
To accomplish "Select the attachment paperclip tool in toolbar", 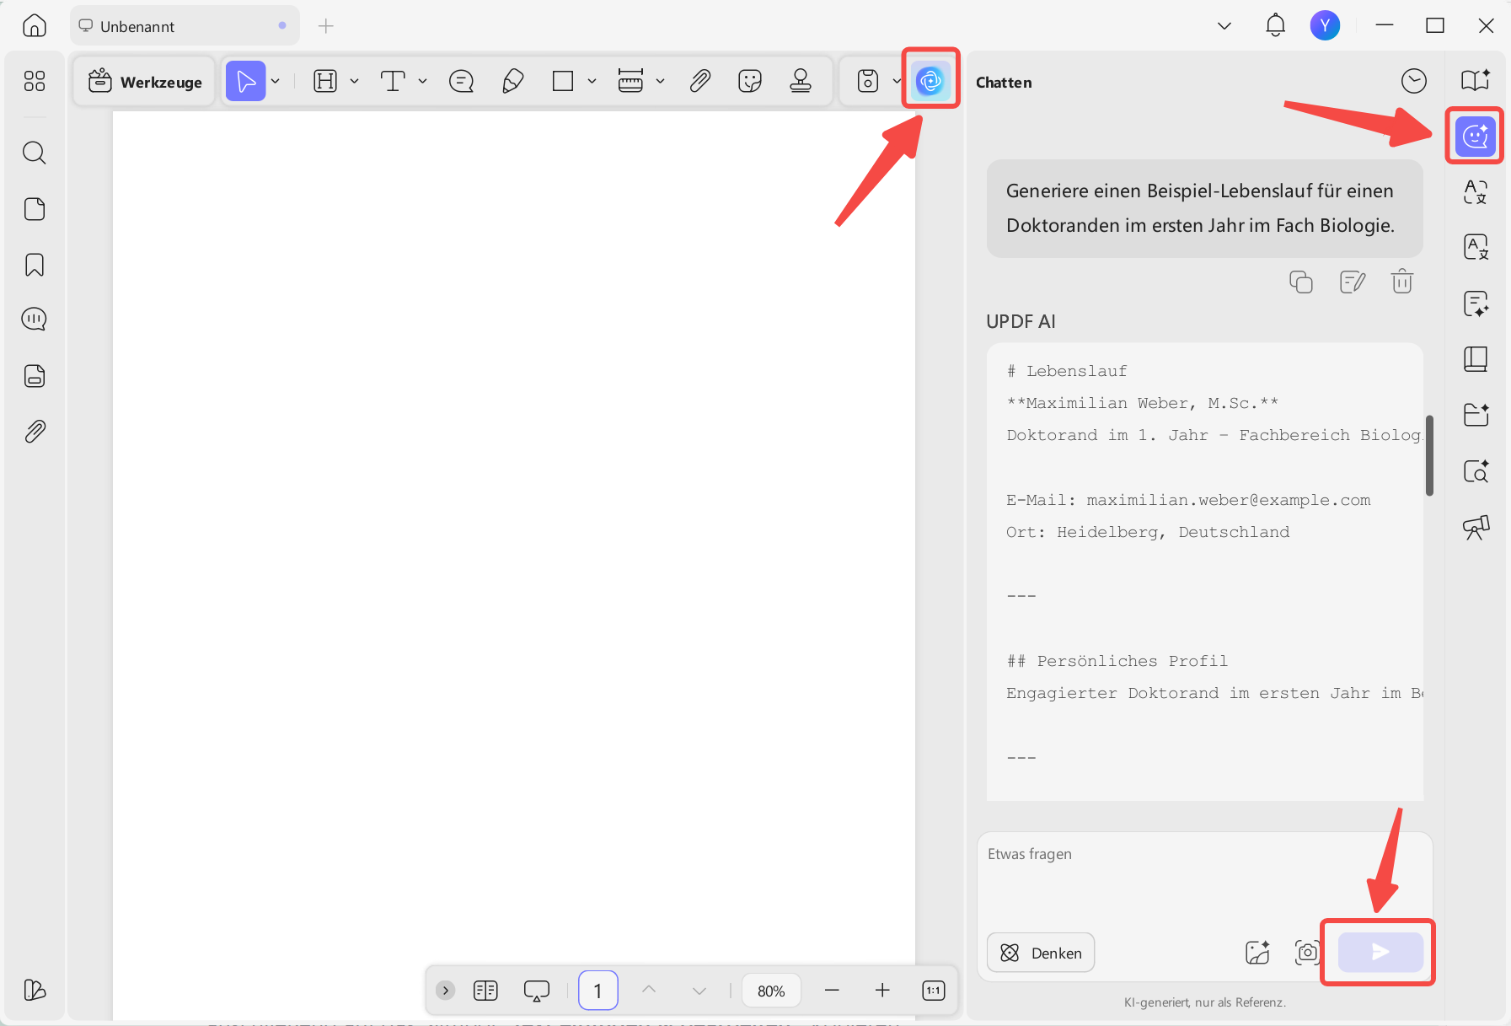I will point(699,81).
